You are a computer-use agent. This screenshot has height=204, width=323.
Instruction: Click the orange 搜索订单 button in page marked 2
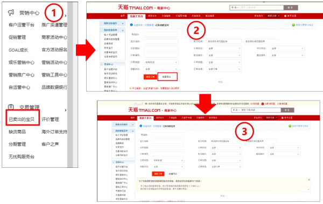(150, 77)
